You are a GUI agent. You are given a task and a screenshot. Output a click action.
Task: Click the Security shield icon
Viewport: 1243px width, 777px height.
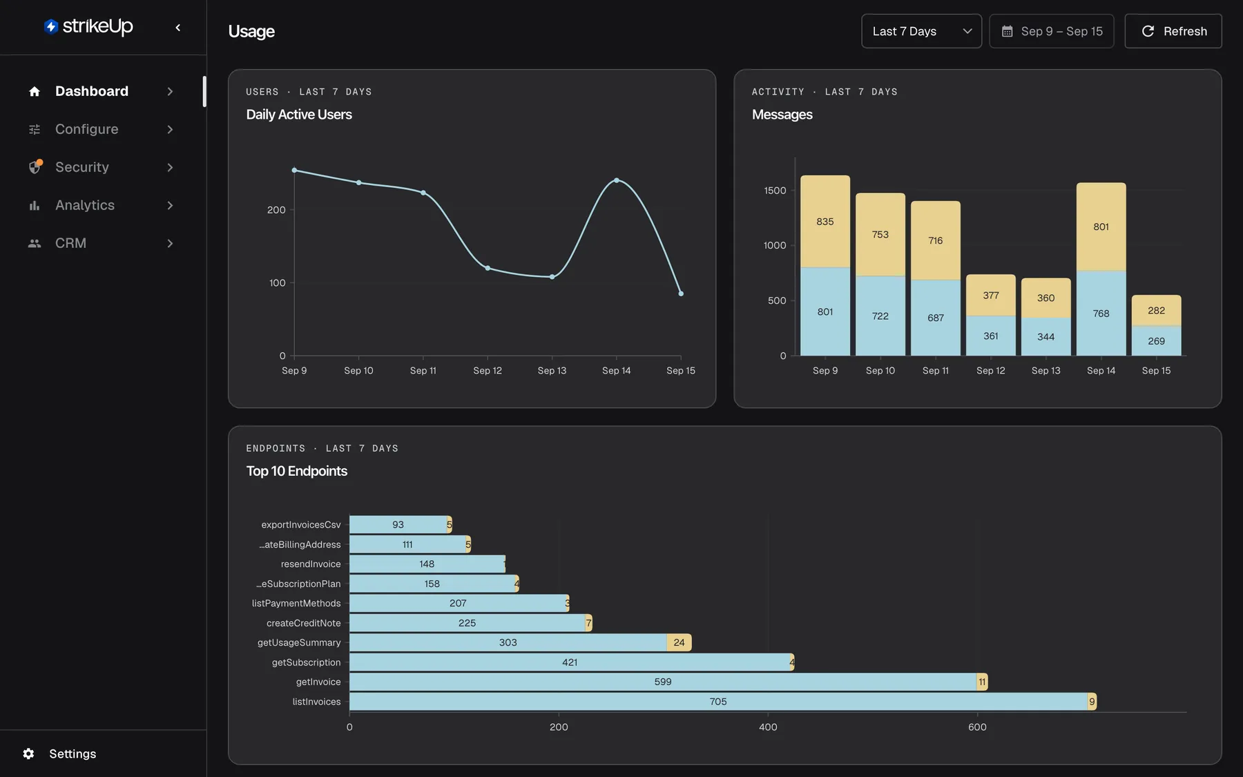35,167
